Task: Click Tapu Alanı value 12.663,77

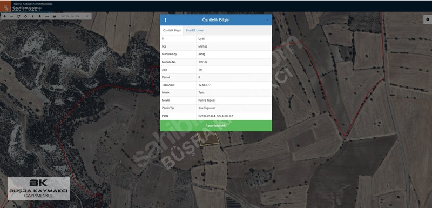Action: (205, 85)
